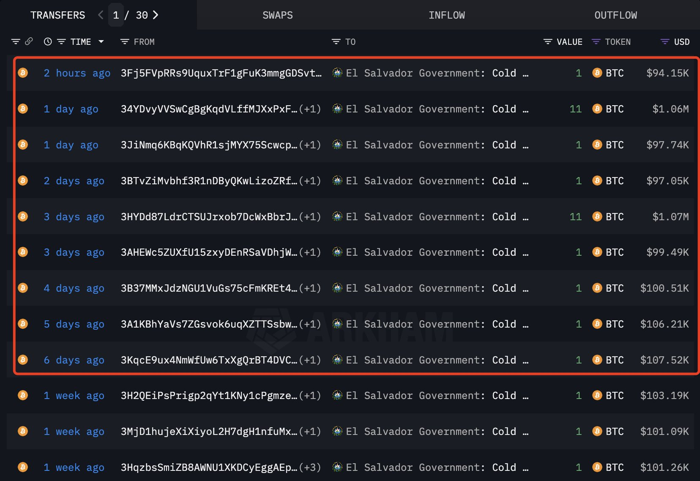Open sender address starting 3HqzbsSmiZB8AWNU1XKDCyEggAEp
This screenshot has height=481, width=700.
(x=209, y=467)
